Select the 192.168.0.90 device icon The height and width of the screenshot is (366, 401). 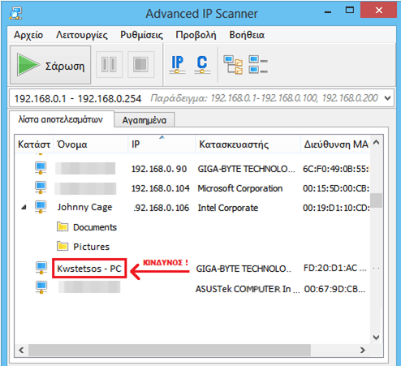click(x=41, y=168)
